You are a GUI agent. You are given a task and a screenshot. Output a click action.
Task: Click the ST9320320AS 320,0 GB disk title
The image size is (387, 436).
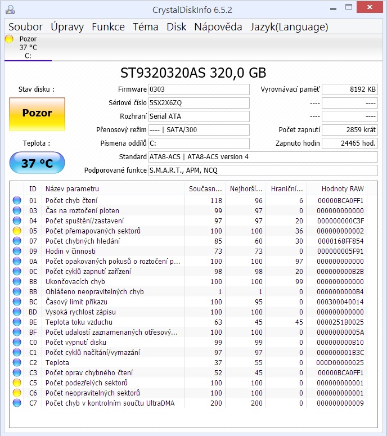point(193,73)
